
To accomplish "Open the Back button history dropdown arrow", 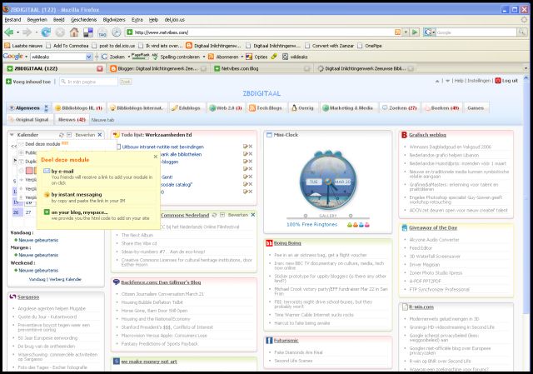I will point(17,32).
